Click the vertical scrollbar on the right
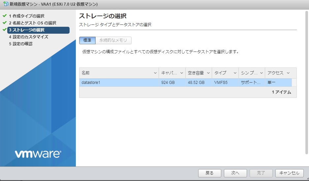309x181 pixels. coord(307,83)
